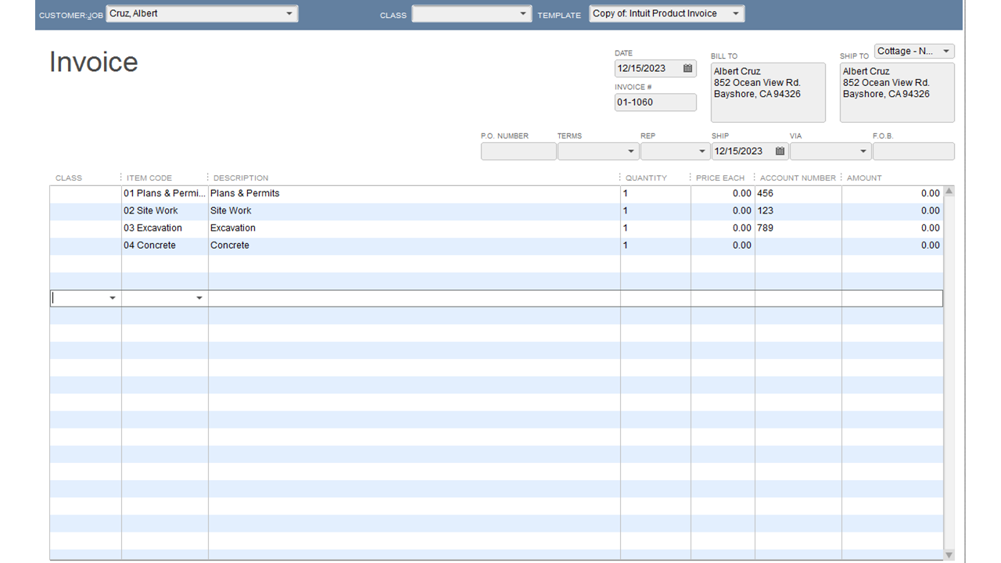Open the CLASS dropdown in the header

click(524, 13)
